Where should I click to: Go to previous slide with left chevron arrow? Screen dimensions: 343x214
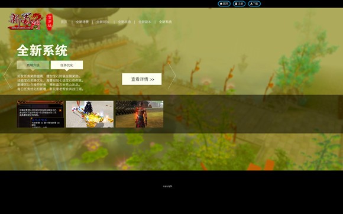coord(8,76)
